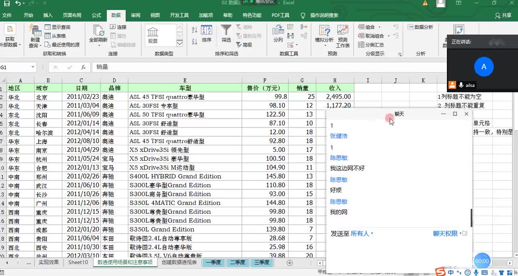The height and width of the screenshot is (276, 518).
Task: Select the Sheet10 sheet tab
Action: tap(78, 262)
